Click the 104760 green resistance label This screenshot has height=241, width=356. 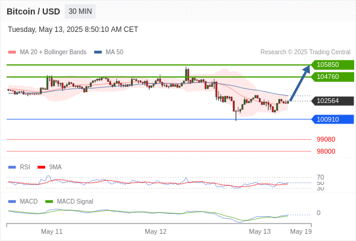click(332, 77)
